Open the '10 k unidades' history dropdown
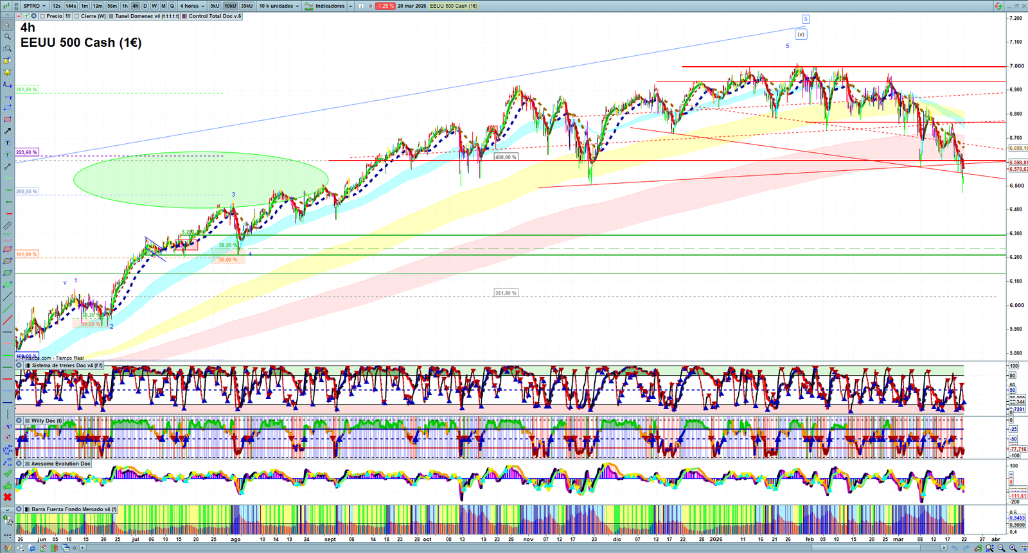The image size is (1028, 553). (279, 6)
